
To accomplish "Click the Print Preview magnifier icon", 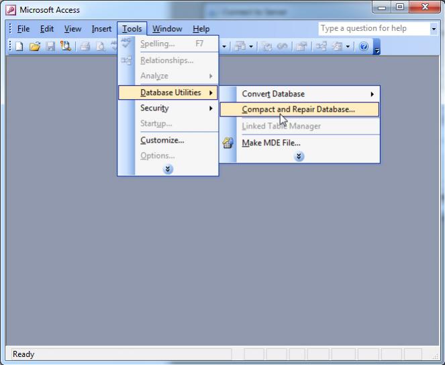I will pos(101,46).
